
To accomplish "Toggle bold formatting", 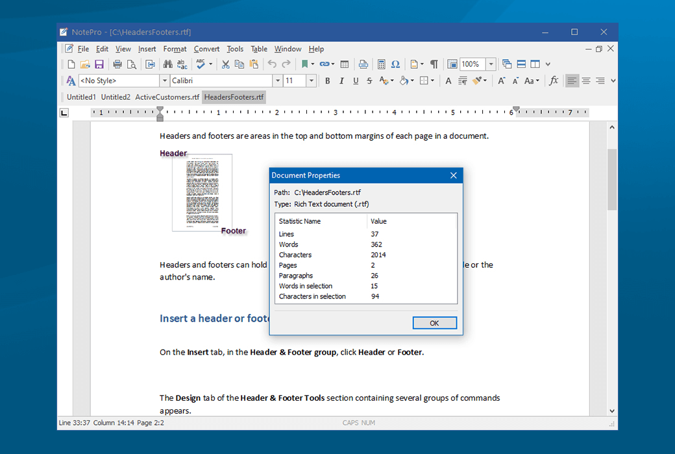I will (x=327, y=80).
